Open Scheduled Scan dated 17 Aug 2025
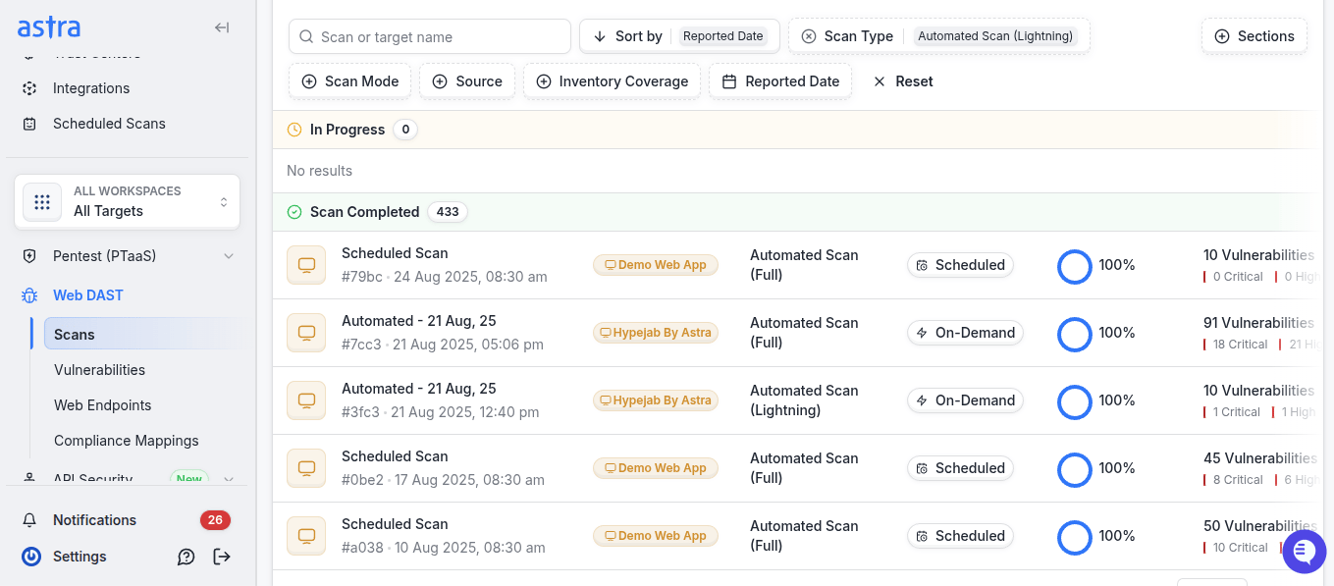 [x=395, y=456]
